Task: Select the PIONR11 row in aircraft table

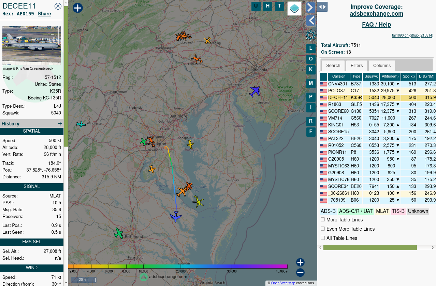Action: click(x=378, y=152)
